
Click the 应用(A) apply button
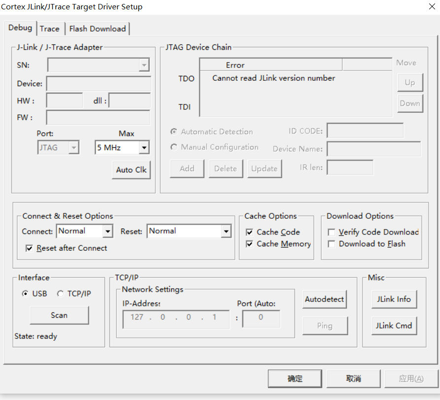pos(411,379)
